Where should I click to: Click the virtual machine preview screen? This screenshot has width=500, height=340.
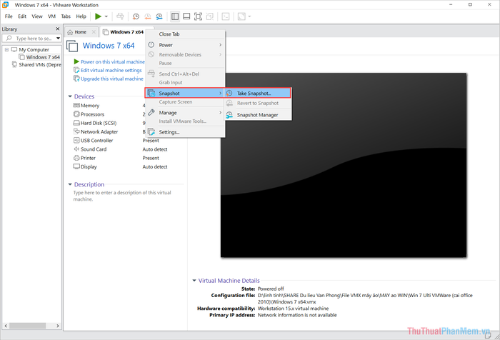coord(344,165)
